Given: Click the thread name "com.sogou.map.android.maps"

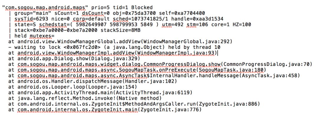Looking at the screenshot, I should (x=45, y=8).
